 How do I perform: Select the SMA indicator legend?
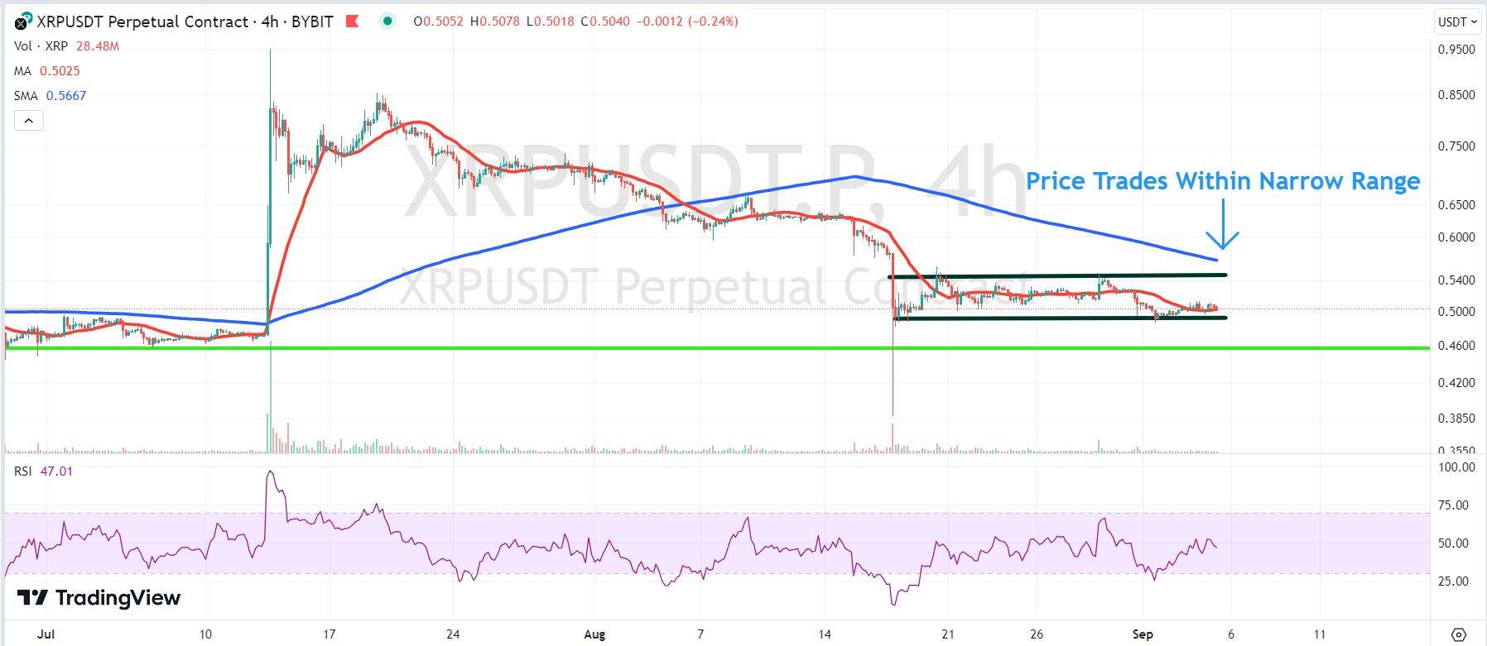coord(26,96)
